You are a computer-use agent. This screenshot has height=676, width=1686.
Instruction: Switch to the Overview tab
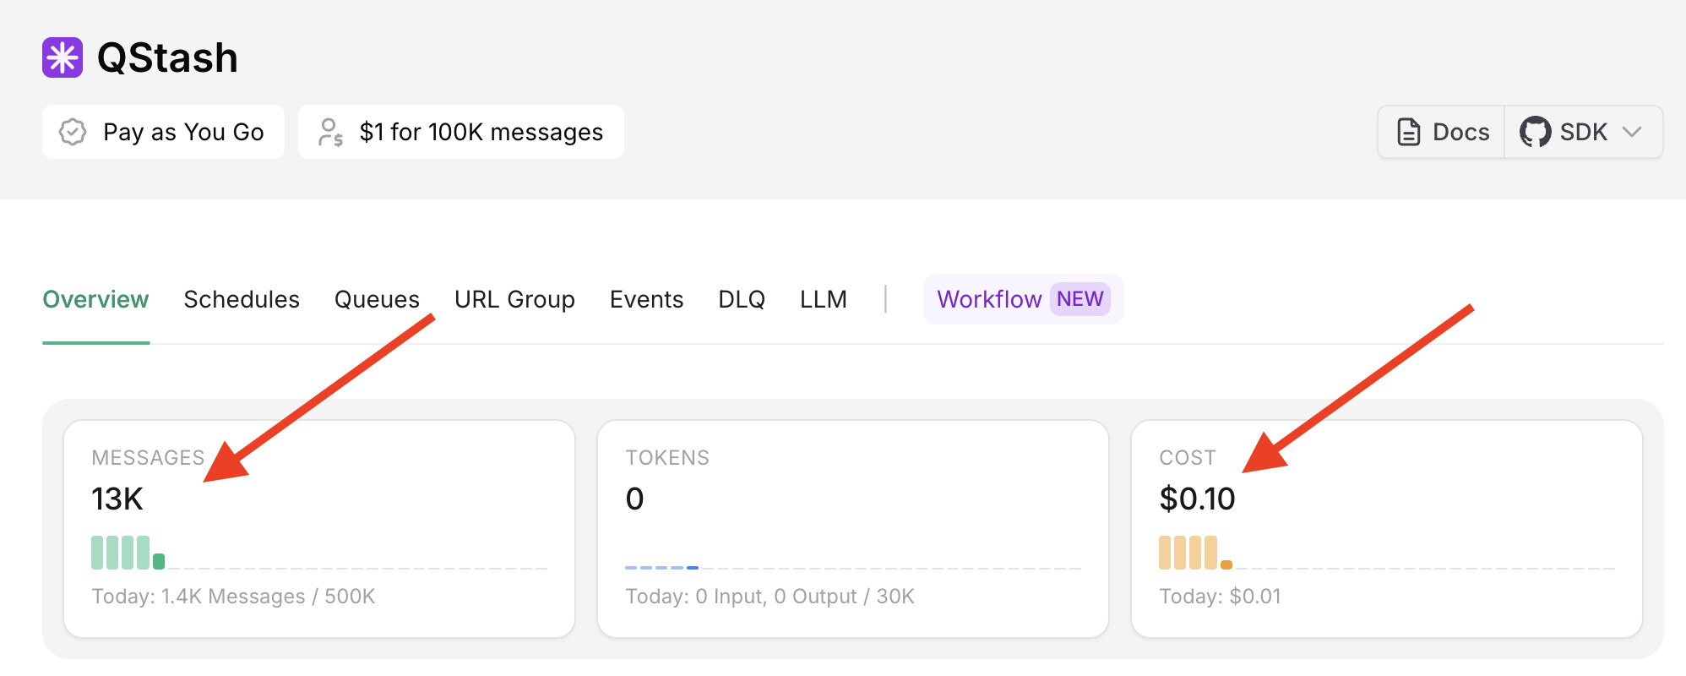click(x=95, y=299)
